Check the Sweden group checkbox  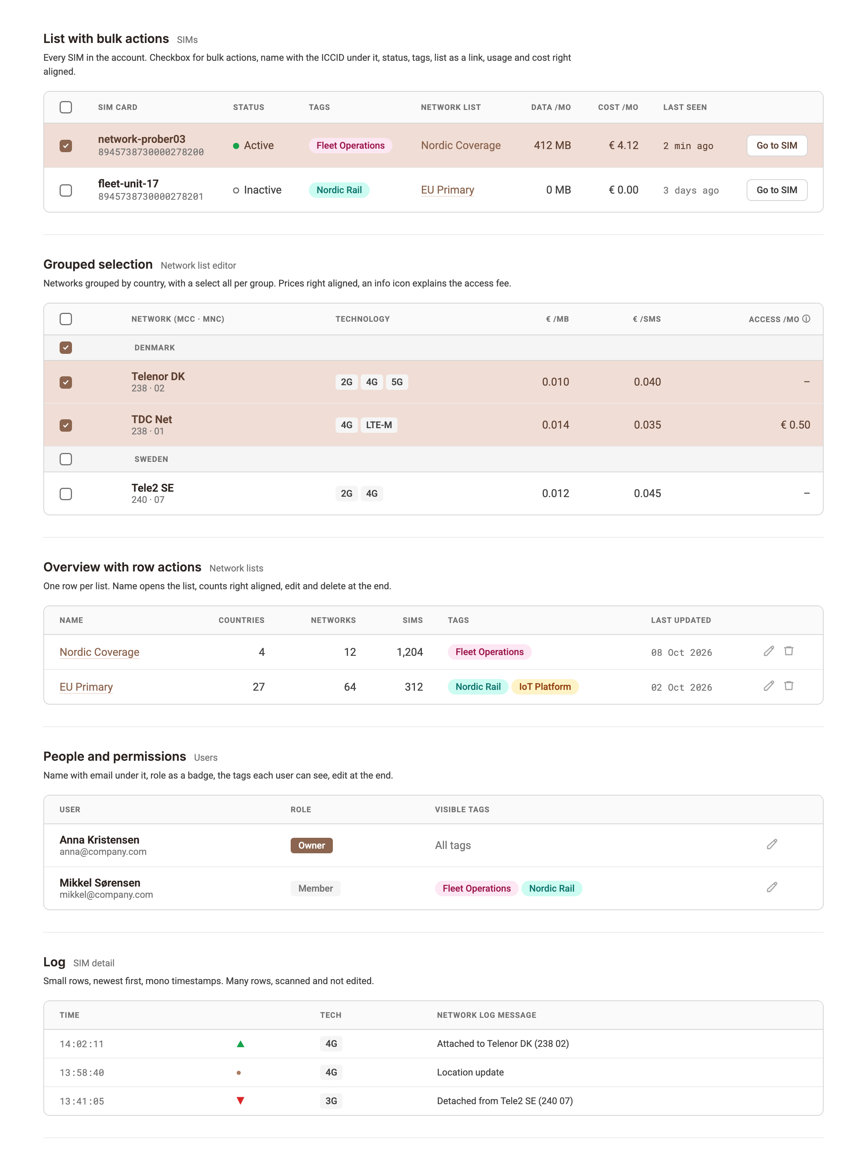[65, 459]
